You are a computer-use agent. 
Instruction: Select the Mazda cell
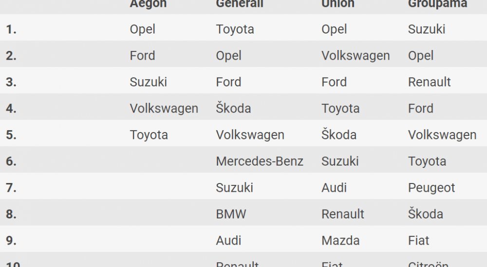340,240
